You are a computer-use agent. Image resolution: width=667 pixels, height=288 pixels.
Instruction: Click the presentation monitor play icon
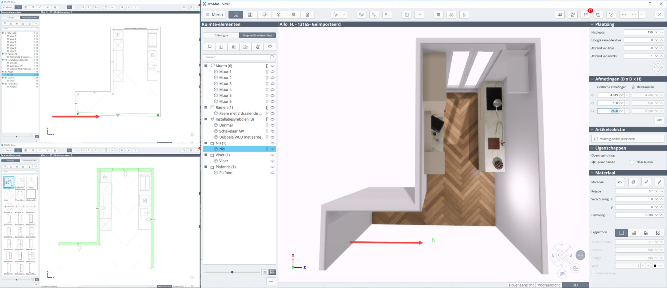pos(560,15)
